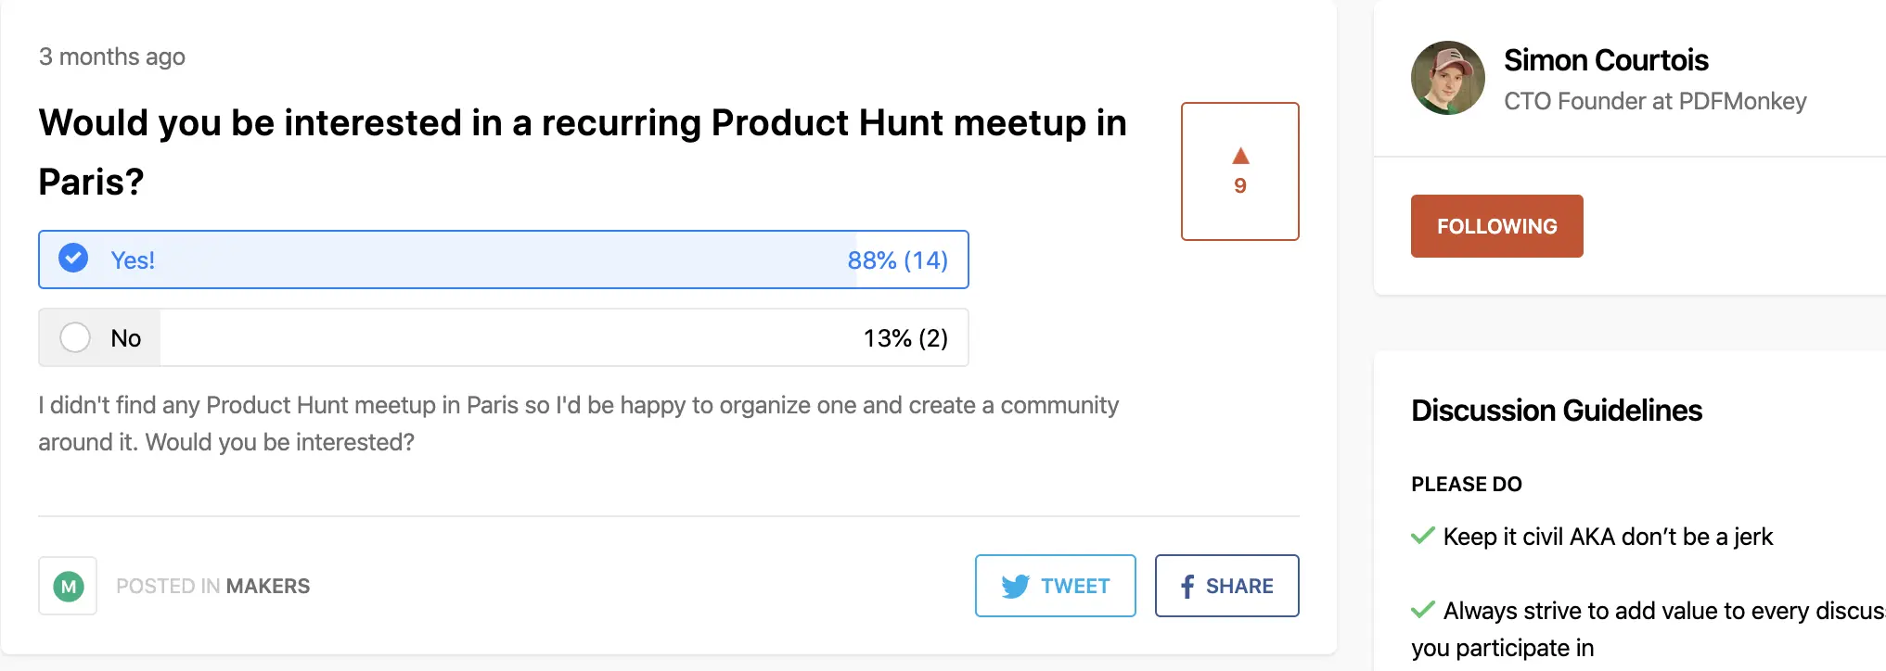
Task: Click the Discussion Guidelines heading
Action: tap(1556, 411)
